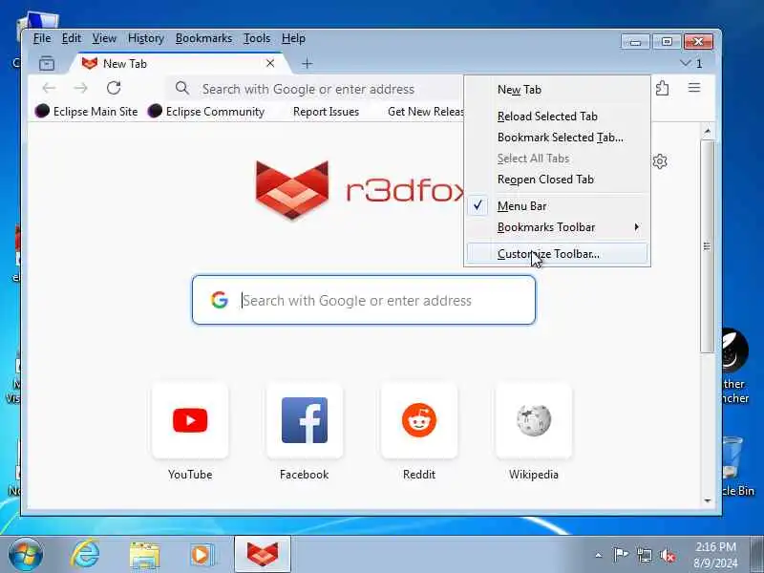The width and height of the screenshot is (764, 573).
Task: Open Action Center flag icon
Action: click(621, 555)
